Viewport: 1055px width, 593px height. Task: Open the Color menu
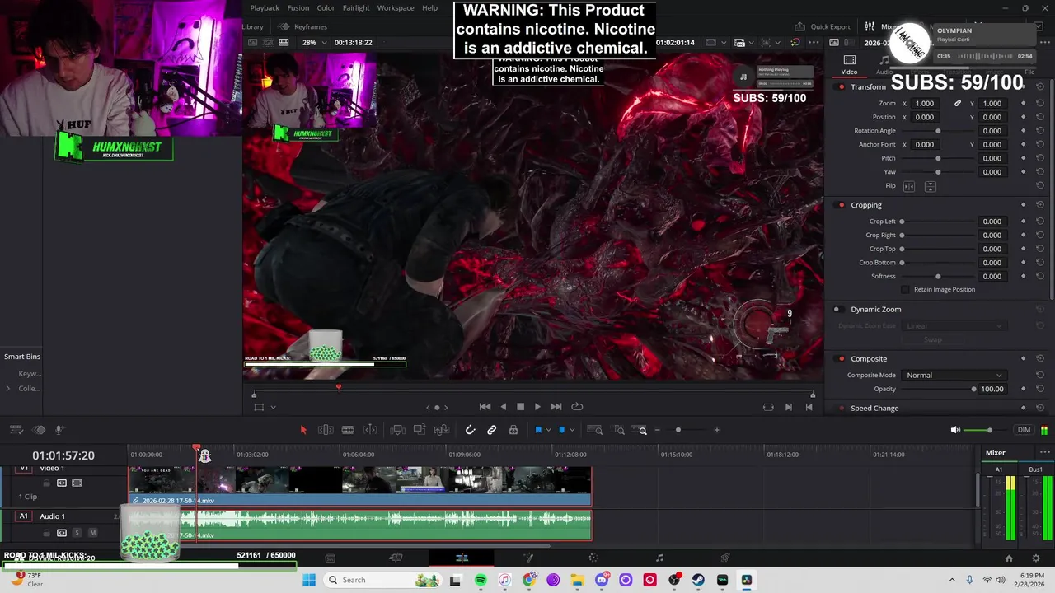pos(326,8)
